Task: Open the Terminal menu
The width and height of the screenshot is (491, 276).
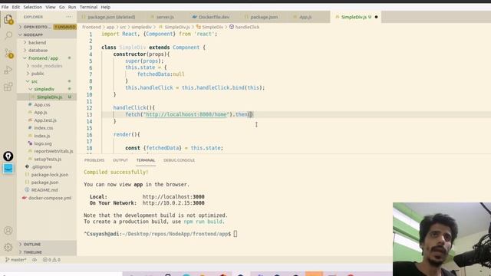Action: pos(89,7)
